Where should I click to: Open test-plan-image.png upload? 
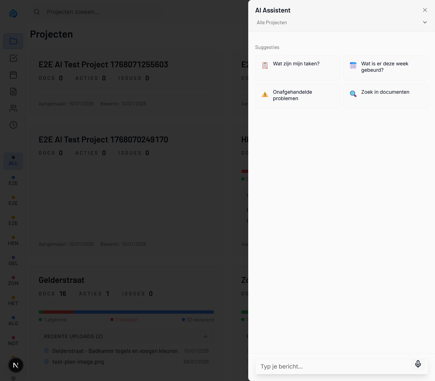coord(78,362)
